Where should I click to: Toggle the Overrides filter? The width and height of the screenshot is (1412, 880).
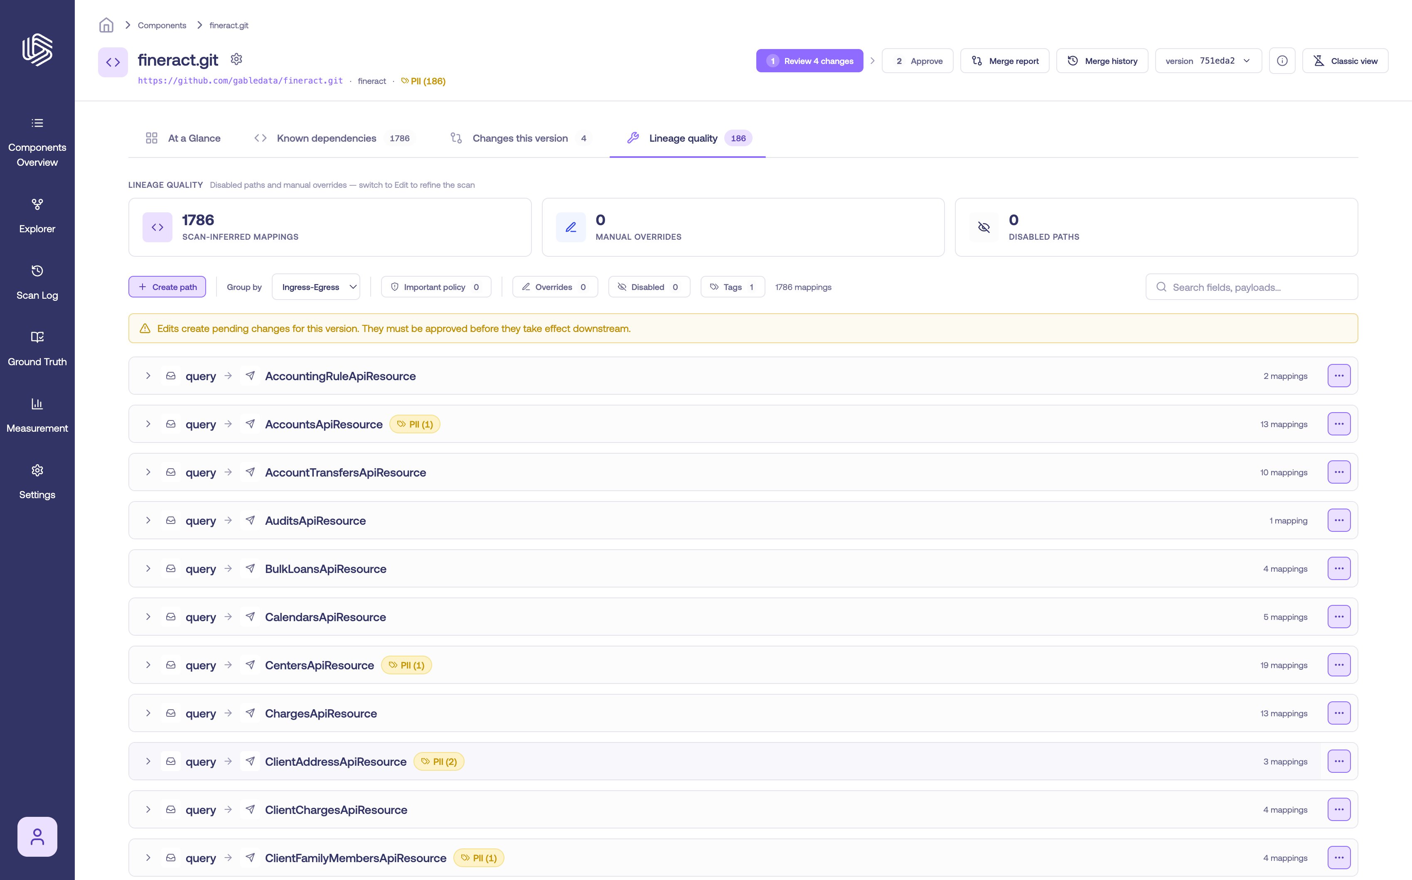555,287
